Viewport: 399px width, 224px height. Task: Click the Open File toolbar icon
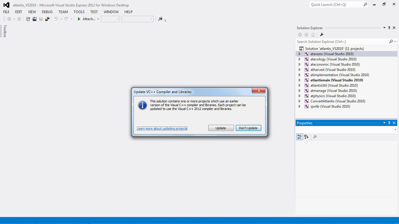pos(34,19)
